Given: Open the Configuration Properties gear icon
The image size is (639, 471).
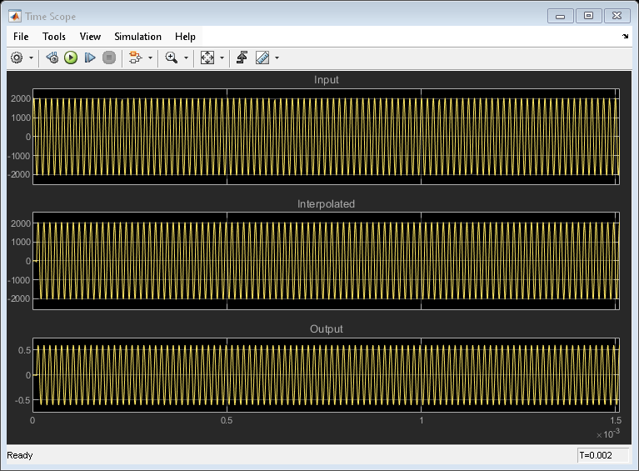Looking at the screenshot, I should point(17,58).
